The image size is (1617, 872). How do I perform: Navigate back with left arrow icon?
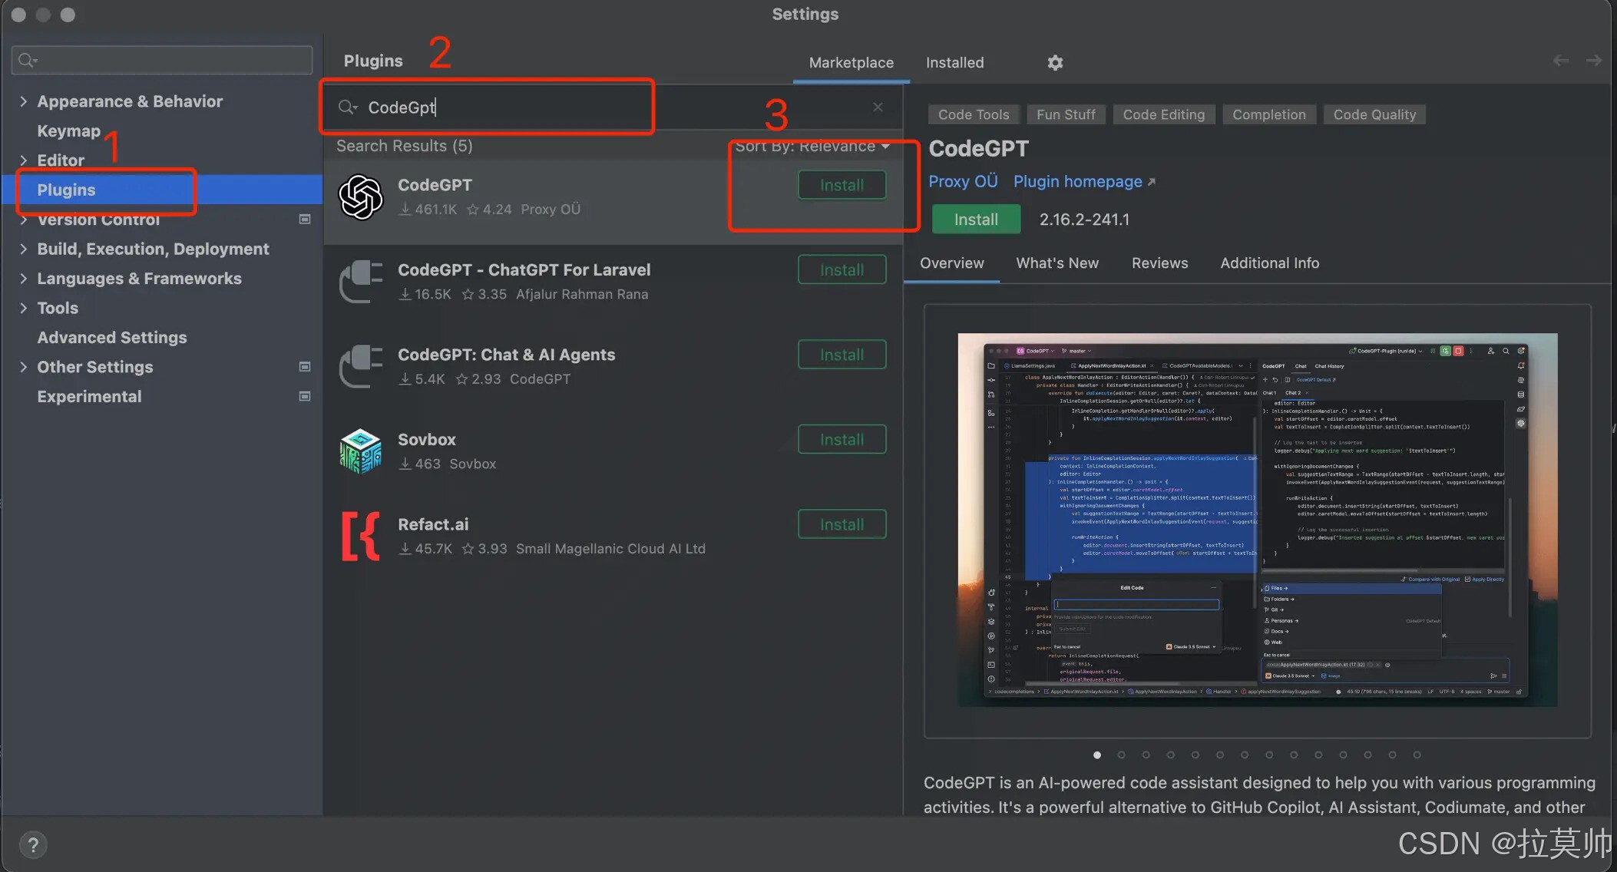tap(1560, 61)
